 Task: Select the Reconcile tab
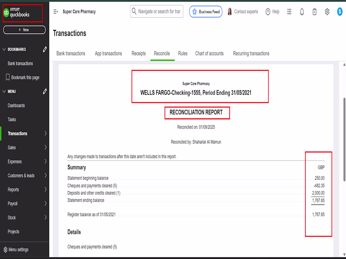click(162, 53)
